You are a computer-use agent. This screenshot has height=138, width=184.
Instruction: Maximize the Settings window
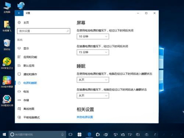point(146,13)
